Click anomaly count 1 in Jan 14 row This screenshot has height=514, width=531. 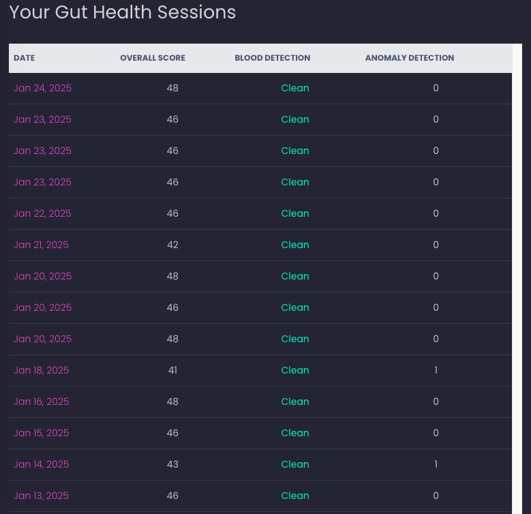click(436, 464)
